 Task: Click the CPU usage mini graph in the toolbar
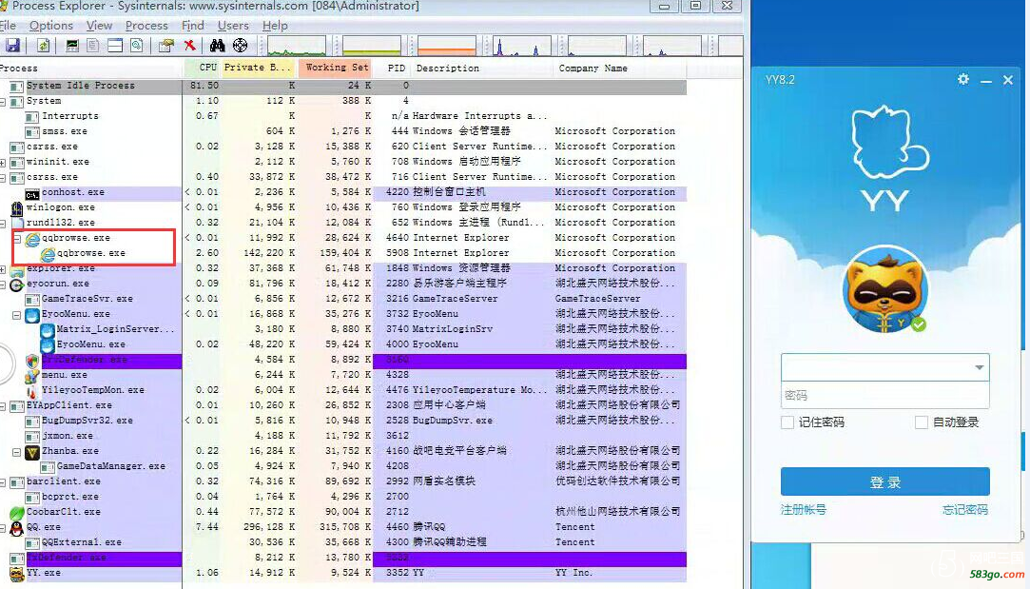297,46
